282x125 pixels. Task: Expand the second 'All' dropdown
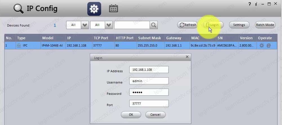[x=108, y=25]
